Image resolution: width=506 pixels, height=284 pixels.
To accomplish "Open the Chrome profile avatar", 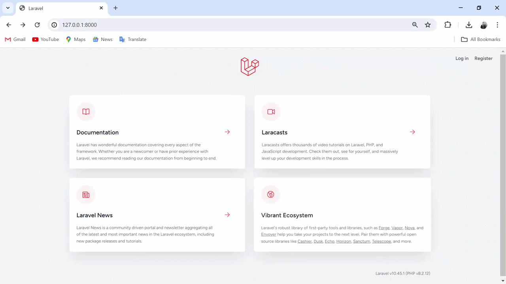I will pos(484,25).
